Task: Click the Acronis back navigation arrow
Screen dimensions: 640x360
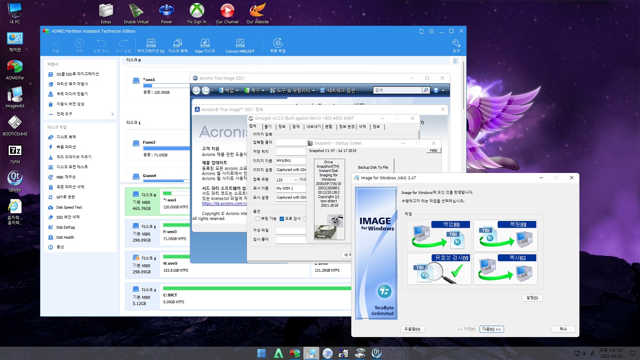Action: [x=197, y=91]
